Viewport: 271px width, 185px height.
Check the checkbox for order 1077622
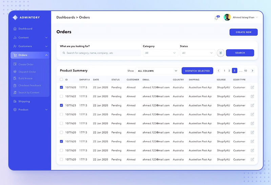61,96
